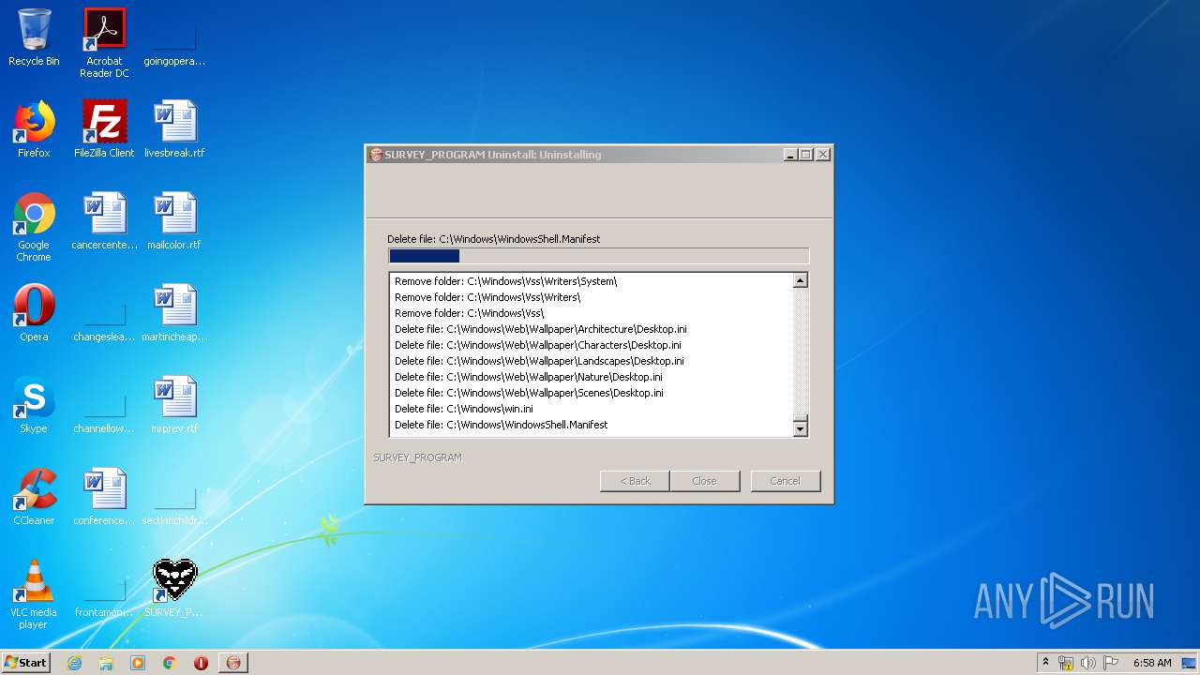The image size is (1200, 675).
Task: Click the log list scroll down arrow
Action: pyautogui.click(x=800, y=429)
